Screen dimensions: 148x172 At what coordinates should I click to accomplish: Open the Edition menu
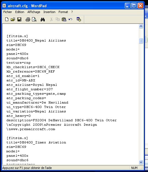pos(20,12)
